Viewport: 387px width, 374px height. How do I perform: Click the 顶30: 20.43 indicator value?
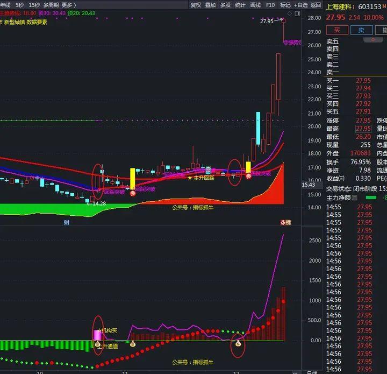52,13
